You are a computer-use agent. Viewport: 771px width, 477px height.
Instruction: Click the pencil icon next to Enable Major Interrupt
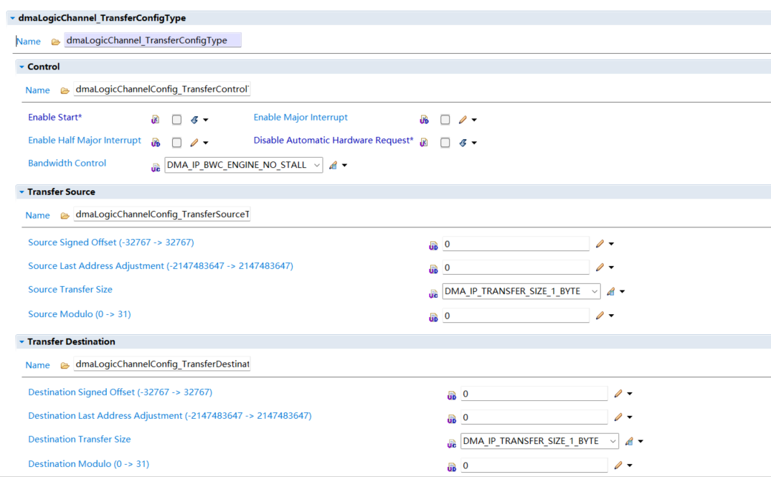click(x=463, y=120)
